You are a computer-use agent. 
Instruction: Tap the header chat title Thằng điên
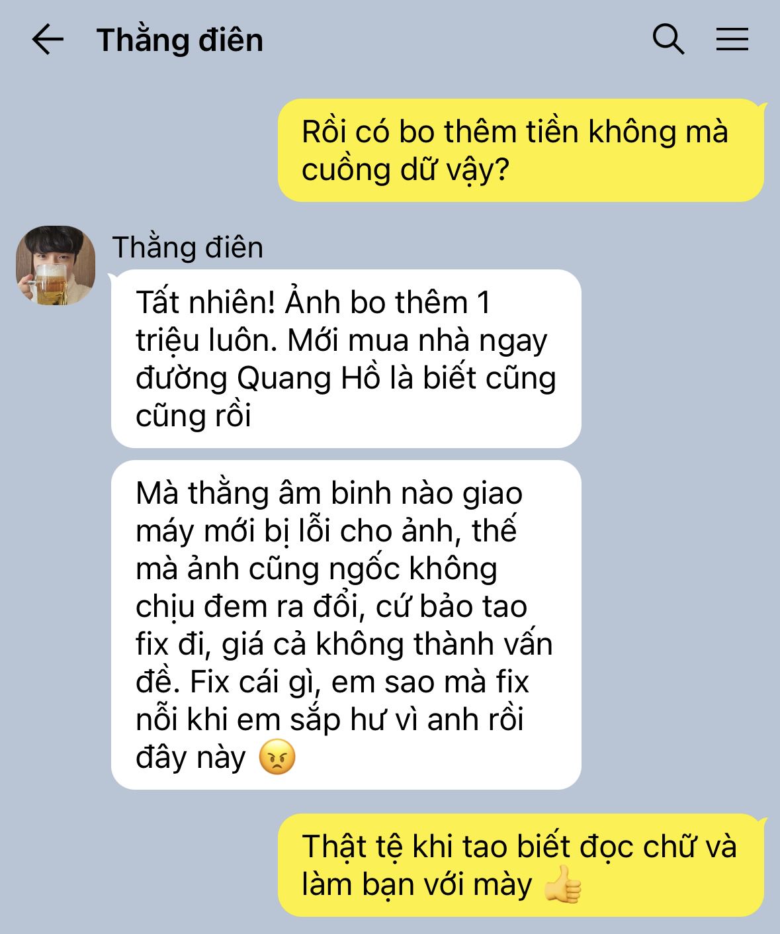180,40
